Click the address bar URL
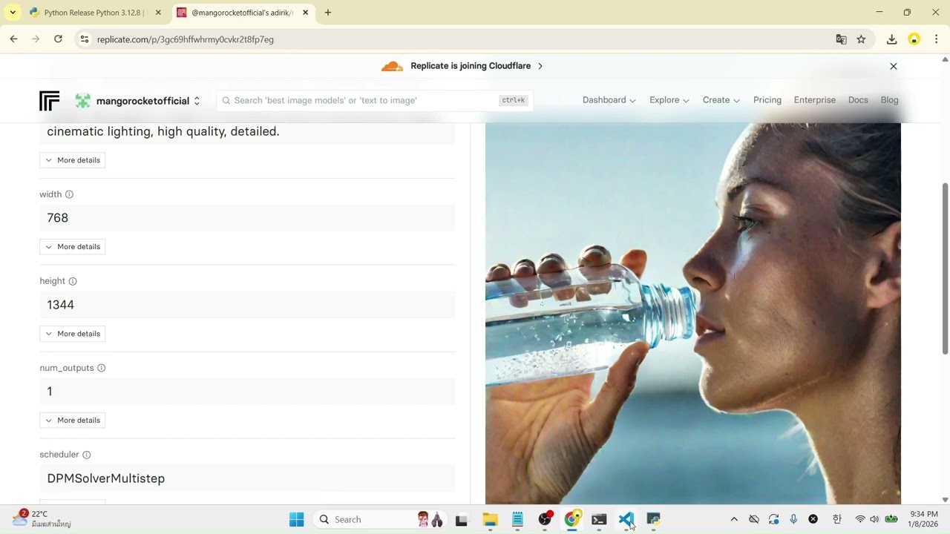950x534 pixels. click(x=186, y=39)
